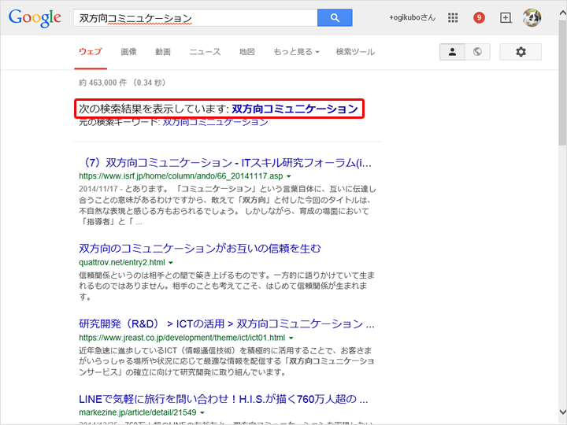Click the scrollbar down arrow
The width and height of the screenshot is (567, 425).
[562, 412]
